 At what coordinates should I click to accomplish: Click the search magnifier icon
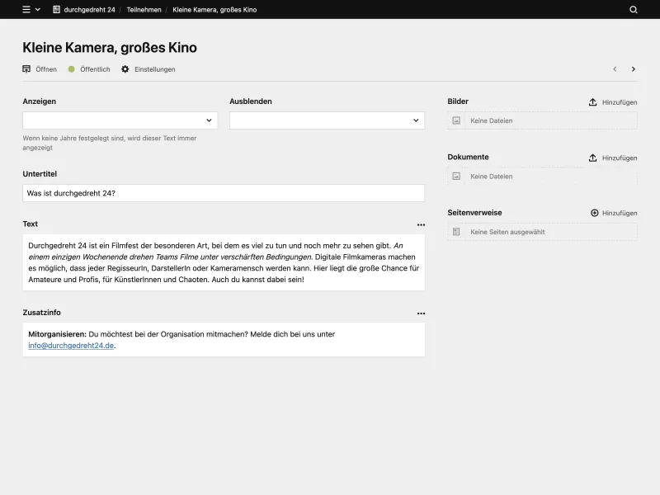[632, 9]
